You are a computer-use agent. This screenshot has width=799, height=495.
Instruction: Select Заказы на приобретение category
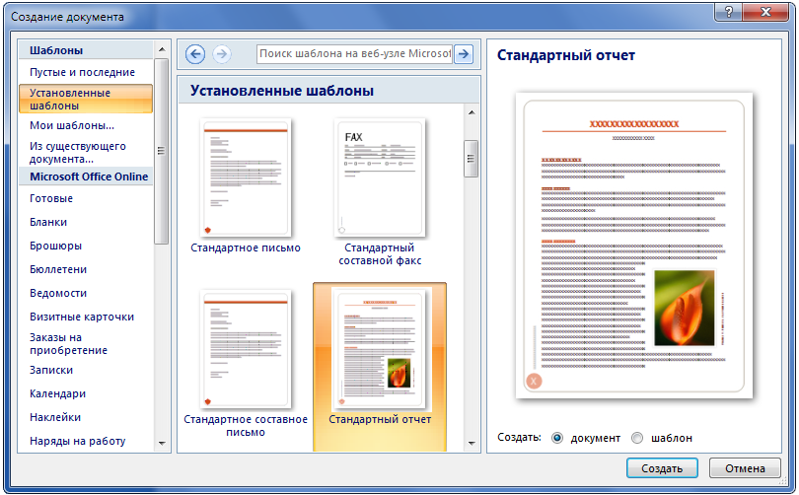(68, 344)
